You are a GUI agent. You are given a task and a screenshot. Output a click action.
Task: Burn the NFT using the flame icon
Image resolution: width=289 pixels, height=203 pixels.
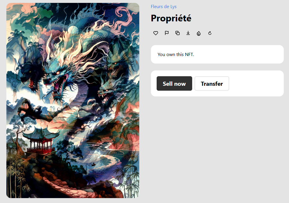pos(199,33)
